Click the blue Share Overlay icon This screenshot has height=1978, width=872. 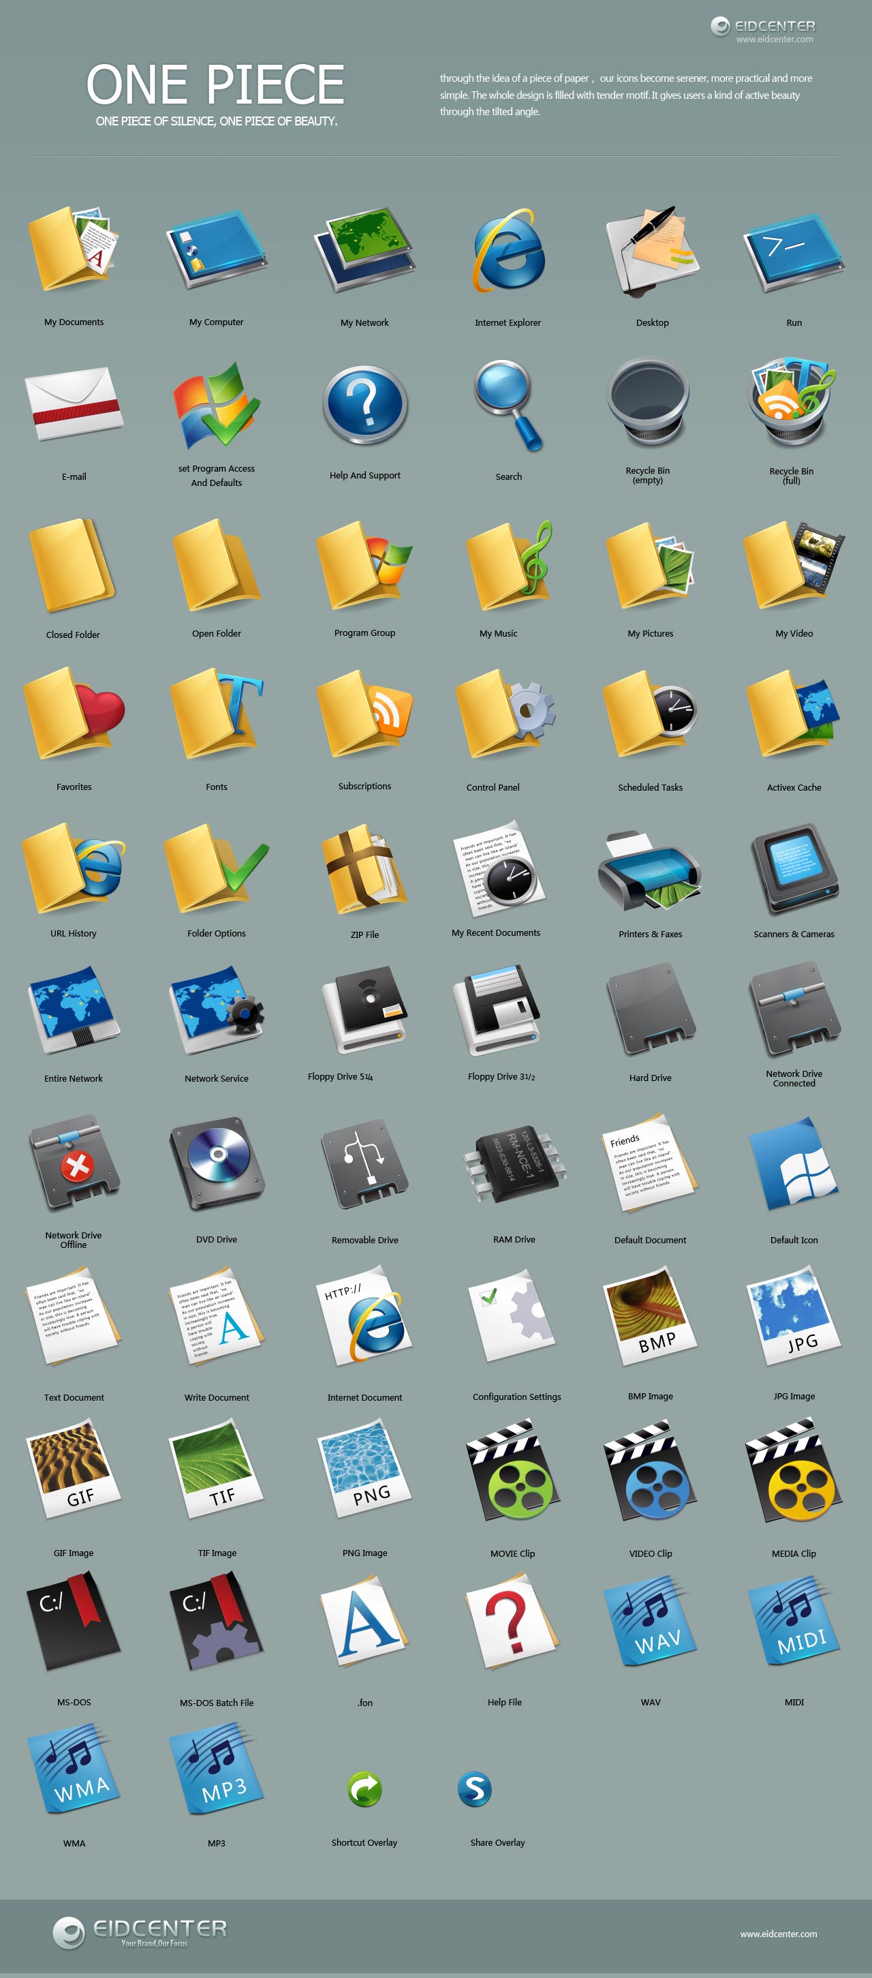tap(474, 1790)
